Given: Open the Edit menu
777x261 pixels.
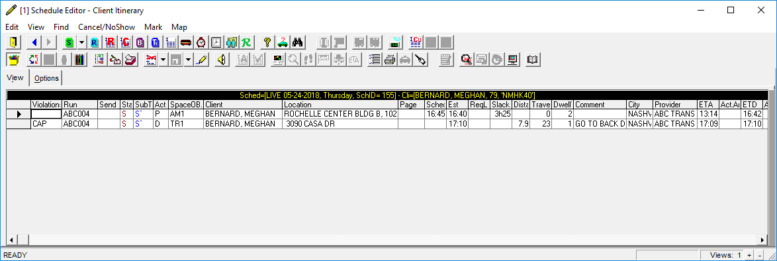Looking at the screenshot, I should 13,26.
